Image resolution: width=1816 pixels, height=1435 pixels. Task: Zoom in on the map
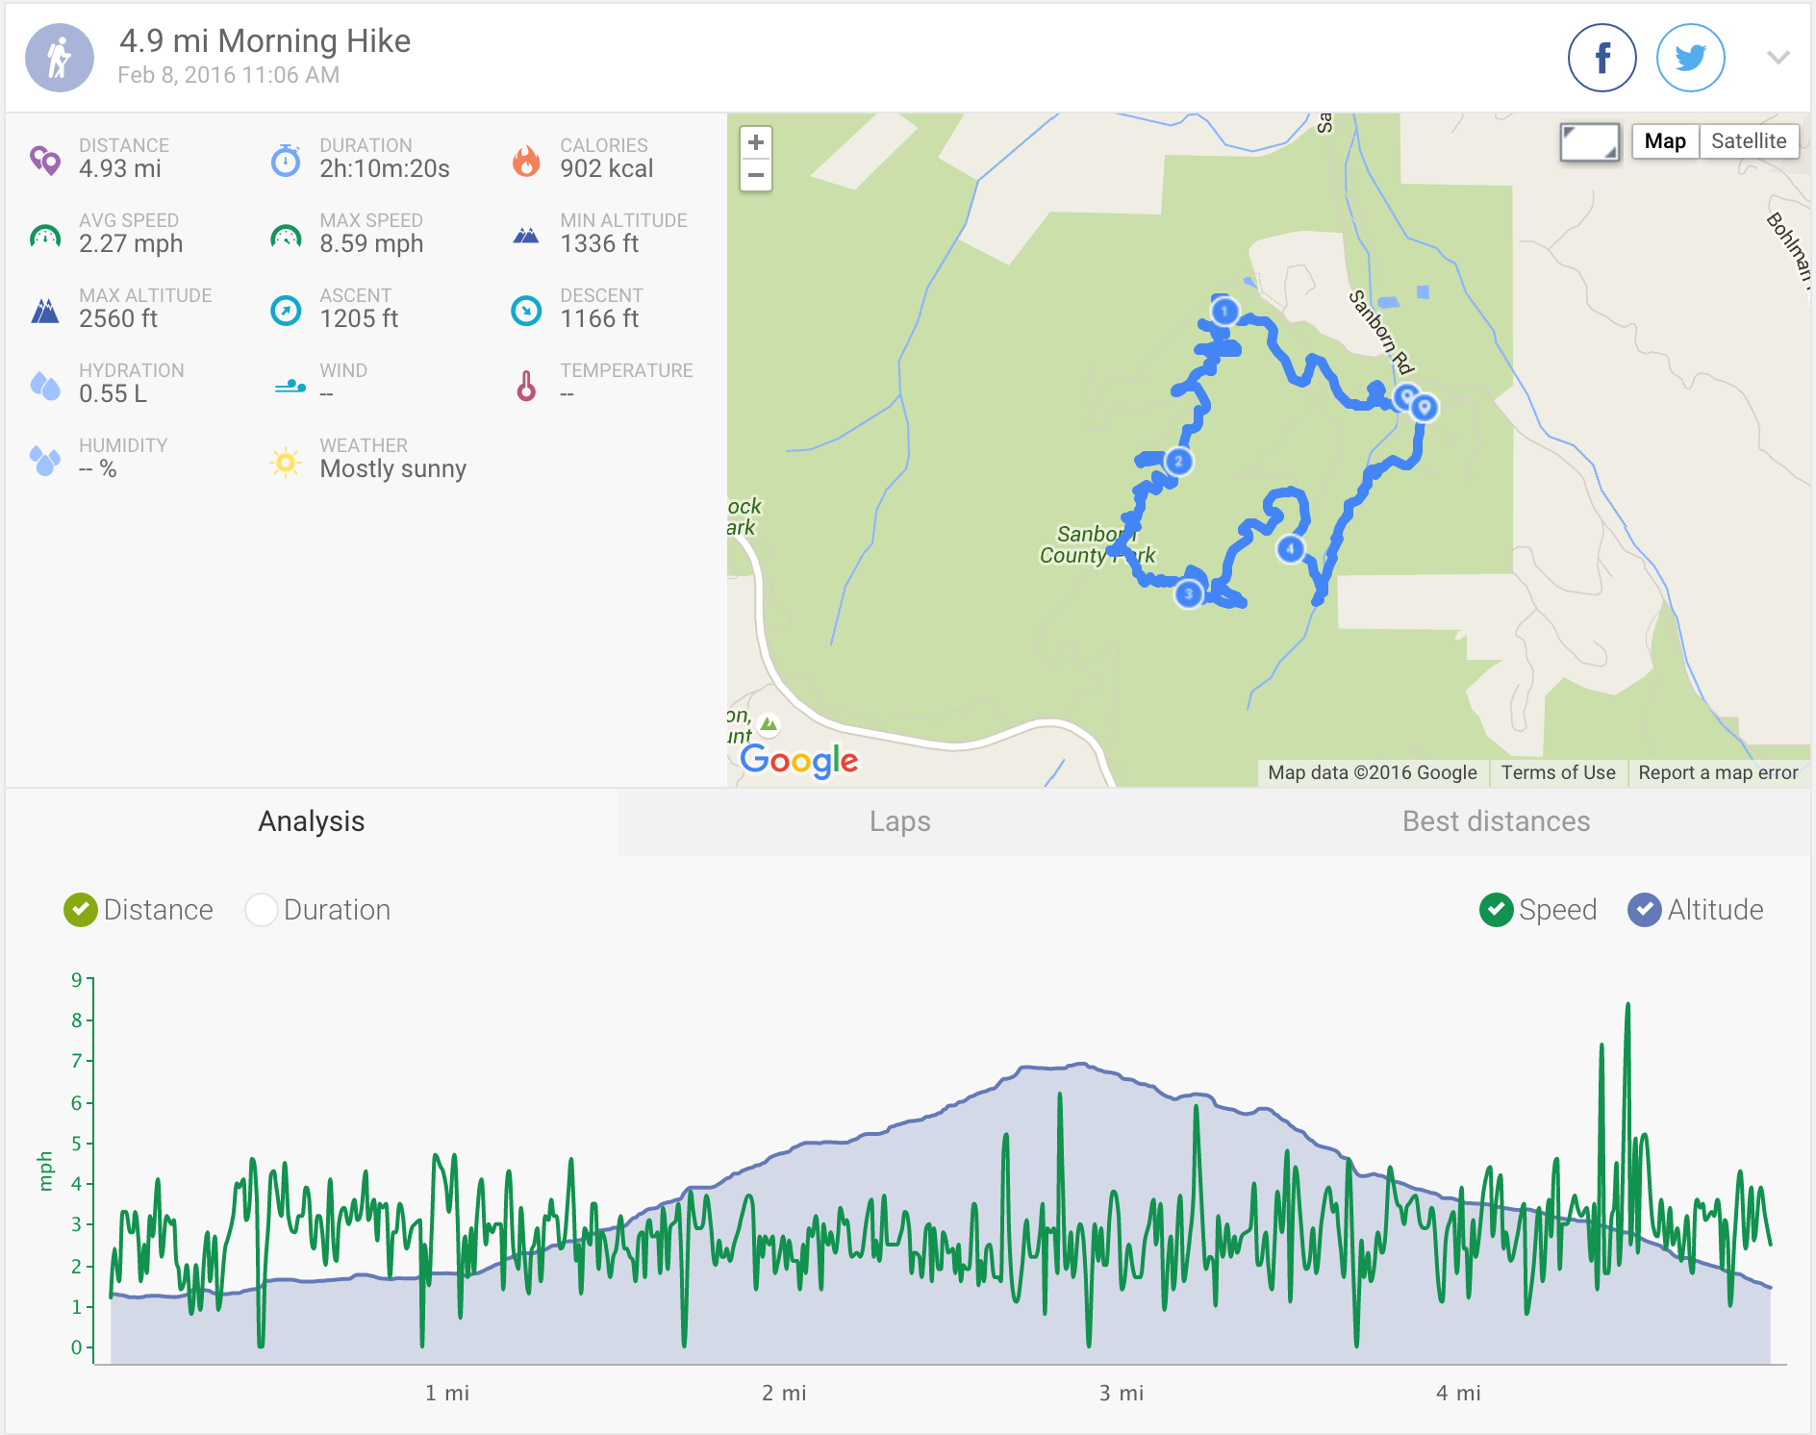[x=756, y=142]
